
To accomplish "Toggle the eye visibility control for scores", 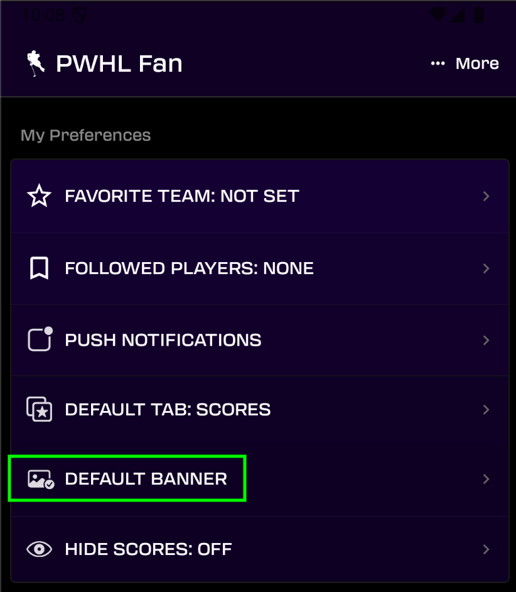I will (x=39, y=549).
